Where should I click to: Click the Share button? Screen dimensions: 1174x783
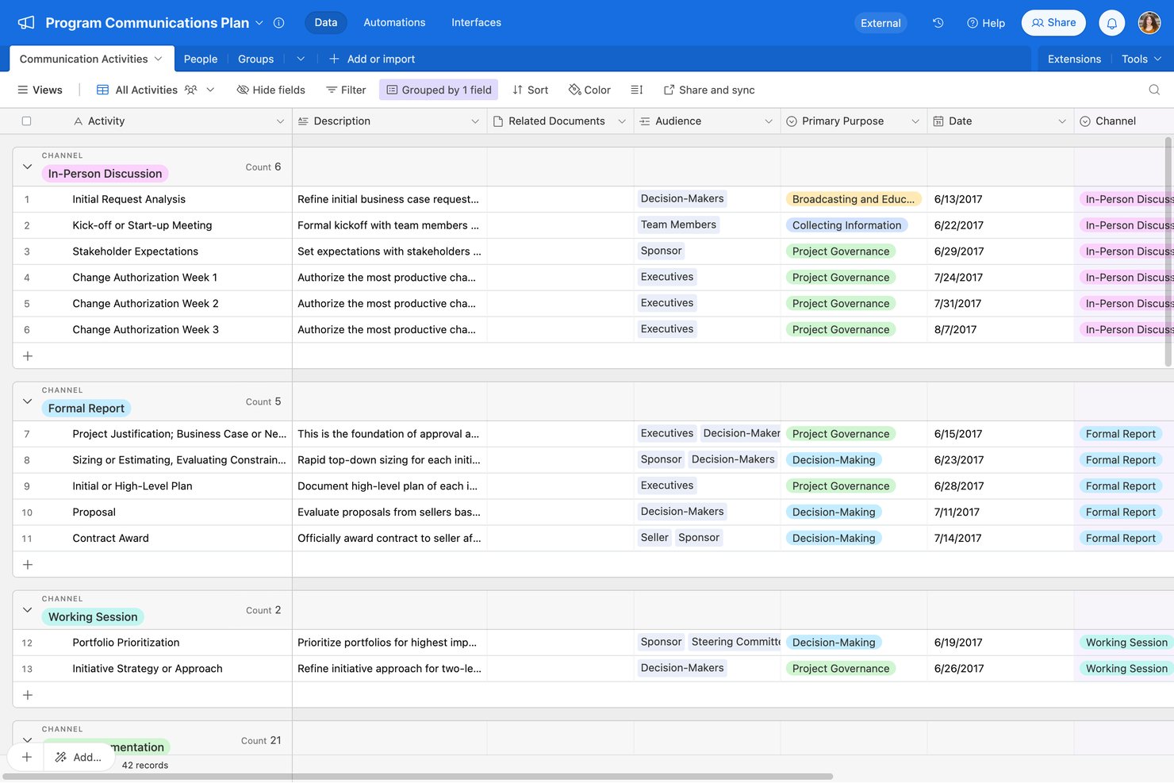click(1053, 23)
